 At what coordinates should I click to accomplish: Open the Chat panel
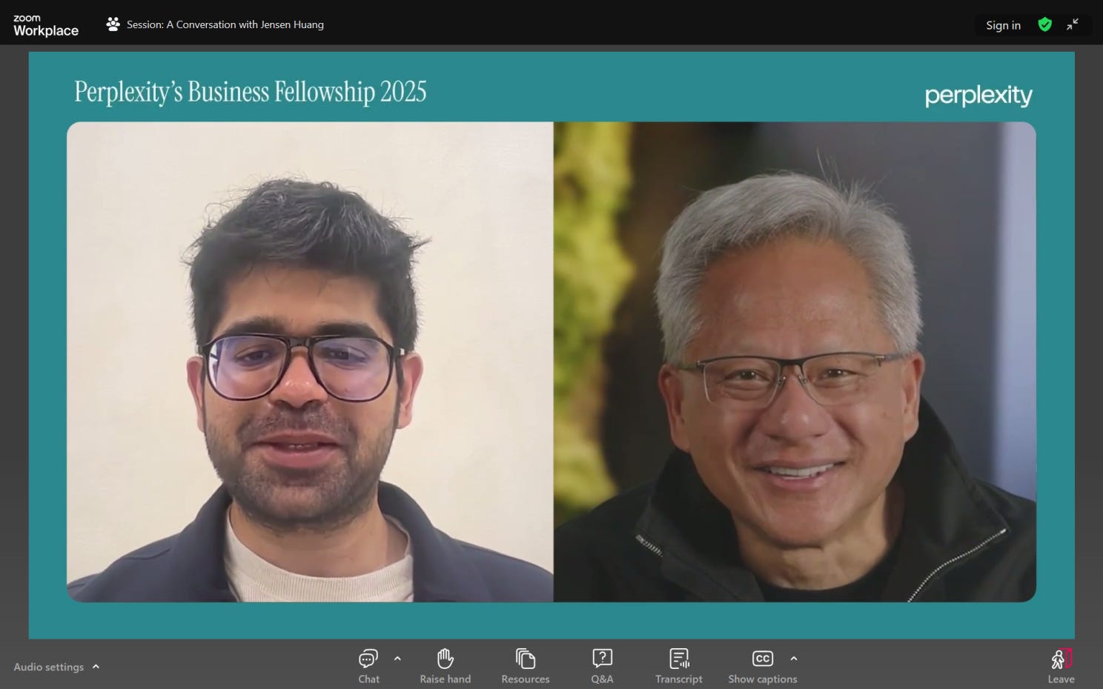pos(368,666)
